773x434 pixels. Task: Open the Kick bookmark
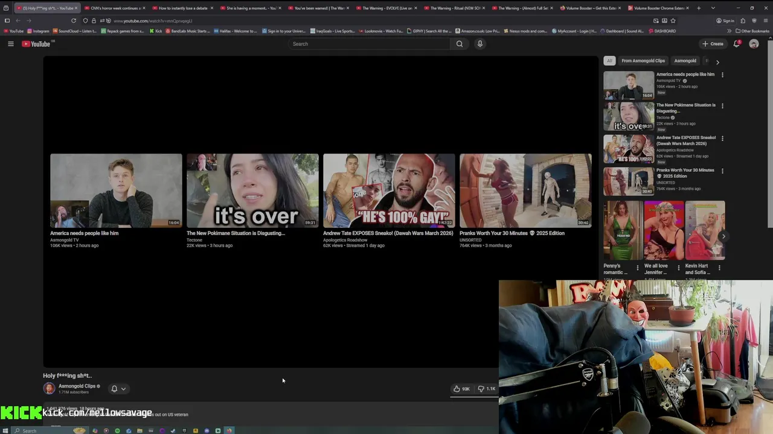[x=156, y=31]
